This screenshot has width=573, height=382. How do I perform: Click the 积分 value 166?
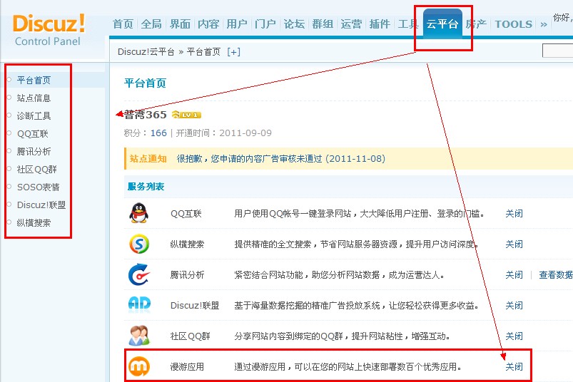[x=158, y=133]
